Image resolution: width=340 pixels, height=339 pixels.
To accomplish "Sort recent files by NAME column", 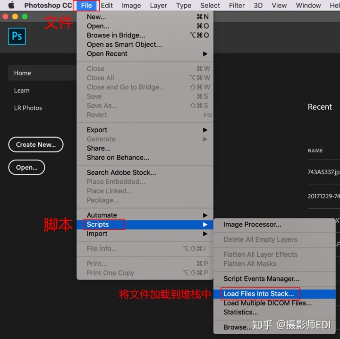I will point(315,151).
